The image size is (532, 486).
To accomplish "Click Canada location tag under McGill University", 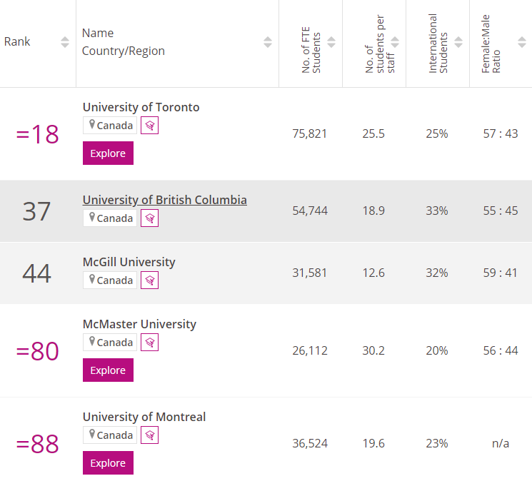I will click(x=110, y=280).
